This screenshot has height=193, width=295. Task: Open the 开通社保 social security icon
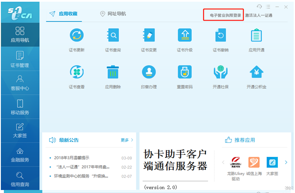click(221, 72)
